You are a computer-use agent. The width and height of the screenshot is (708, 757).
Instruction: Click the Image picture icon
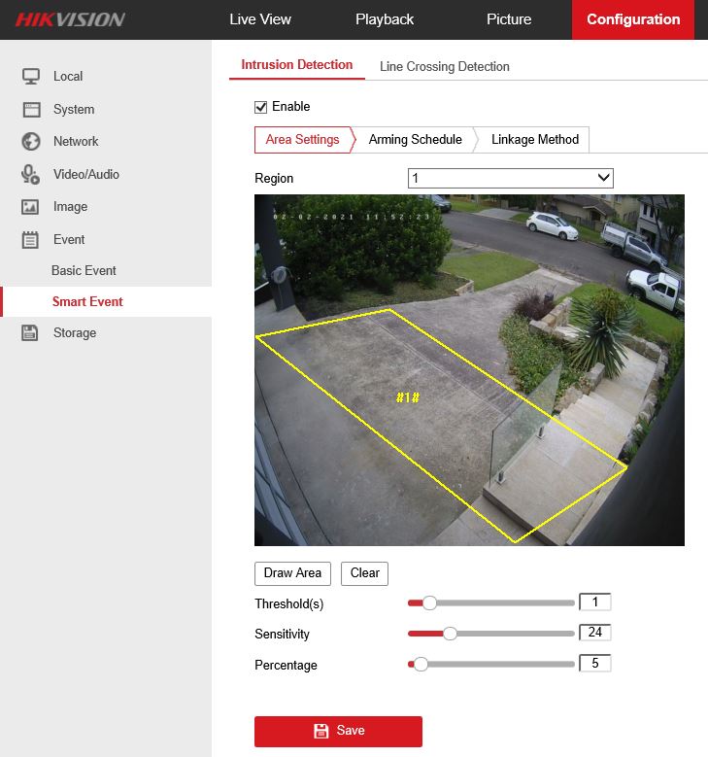pos(31,207)
